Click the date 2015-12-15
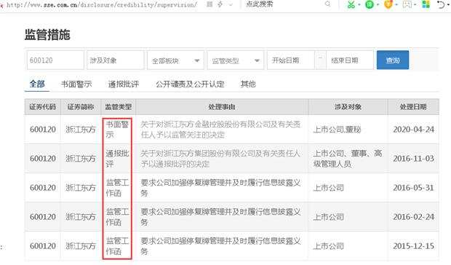Image resolution: width=451 pixels, height=265 pixels. tap(414, 246)
